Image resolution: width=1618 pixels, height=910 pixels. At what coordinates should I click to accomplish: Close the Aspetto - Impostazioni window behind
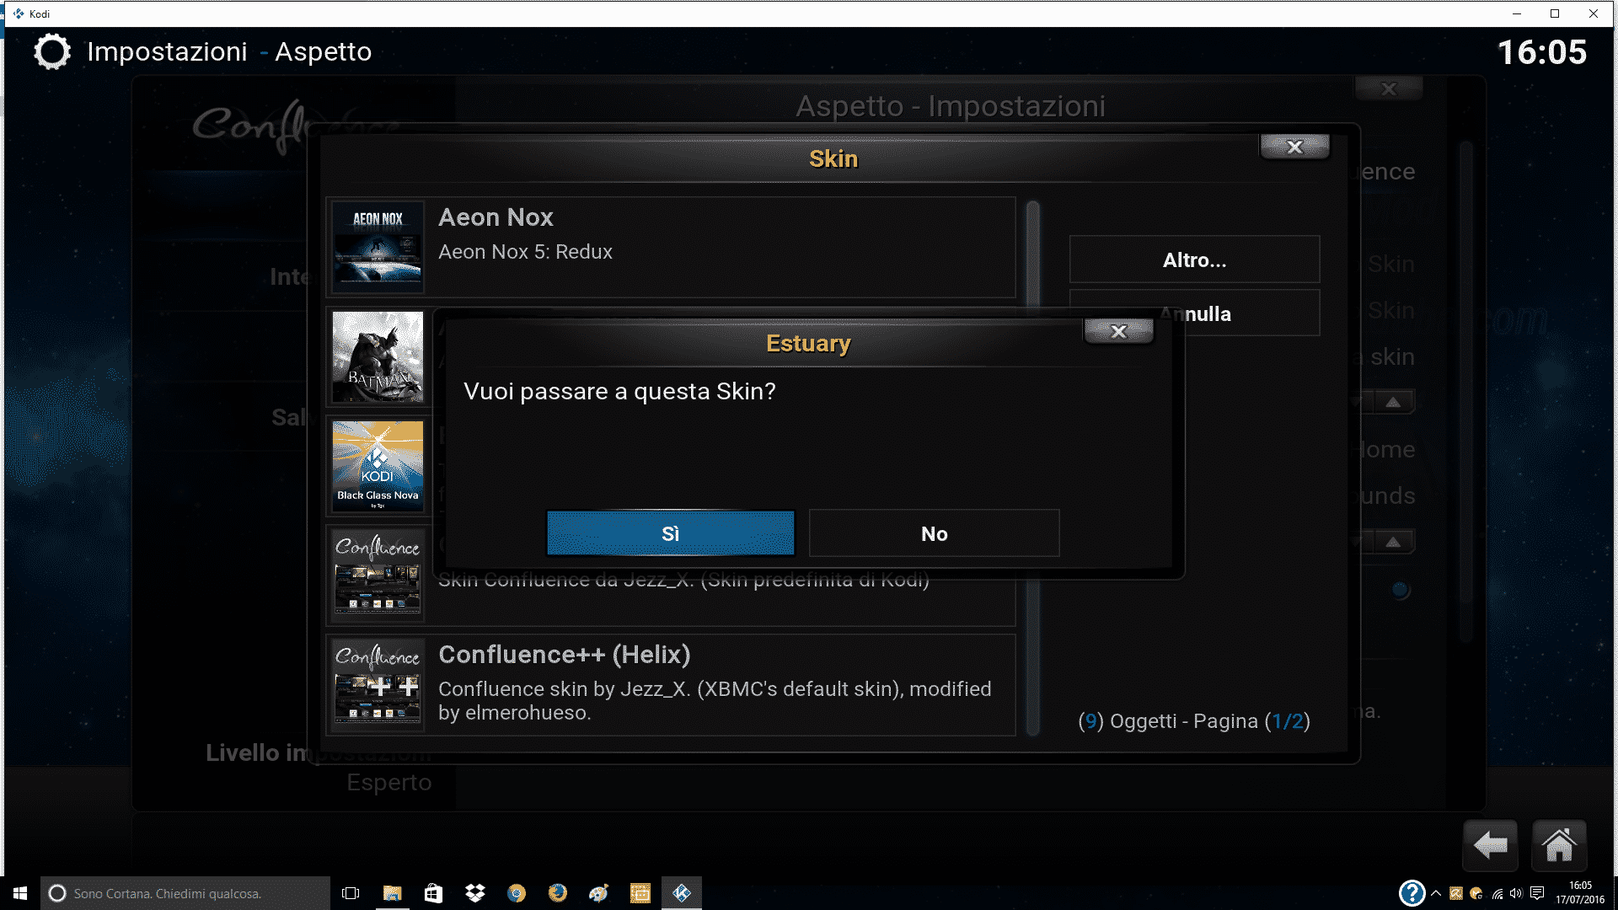[x=1388, y=88]
